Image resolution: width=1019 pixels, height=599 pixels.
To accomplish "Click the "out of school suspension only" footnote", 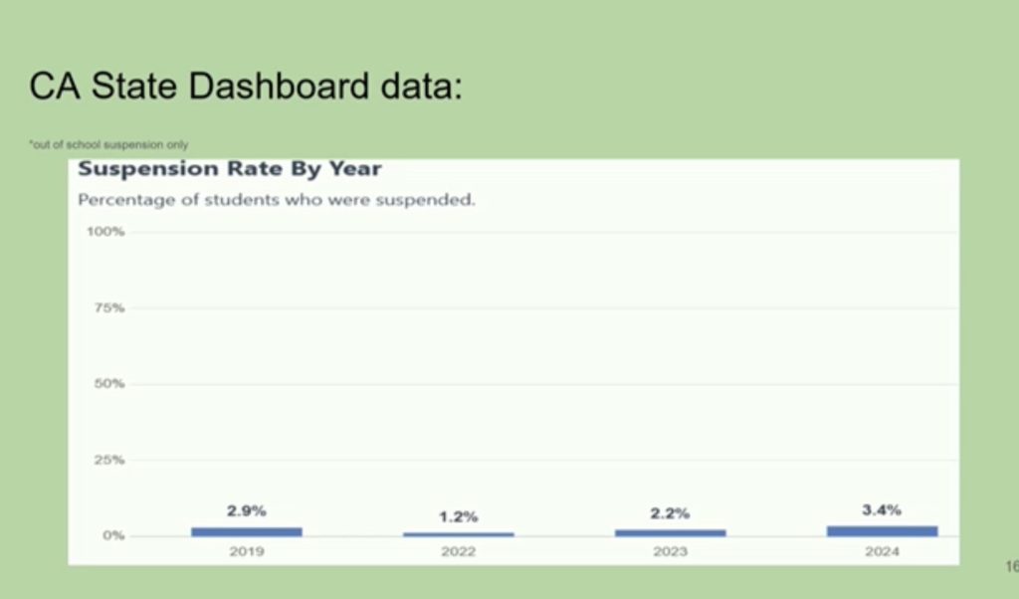I will [x=108, y=145].
